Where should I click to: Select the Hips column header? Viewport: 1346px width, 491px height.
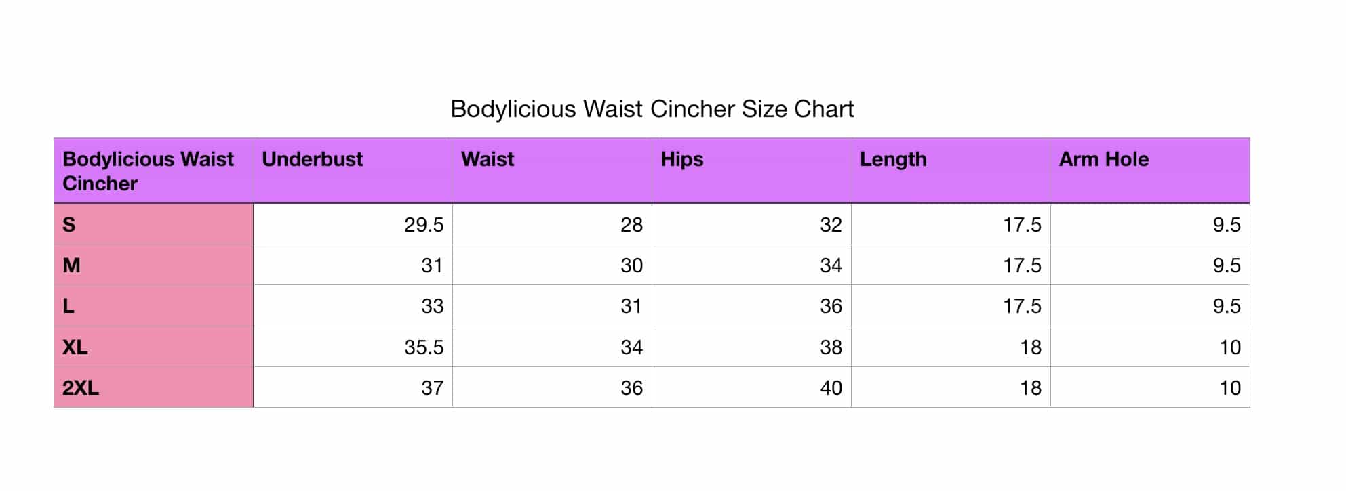point(751,171)
